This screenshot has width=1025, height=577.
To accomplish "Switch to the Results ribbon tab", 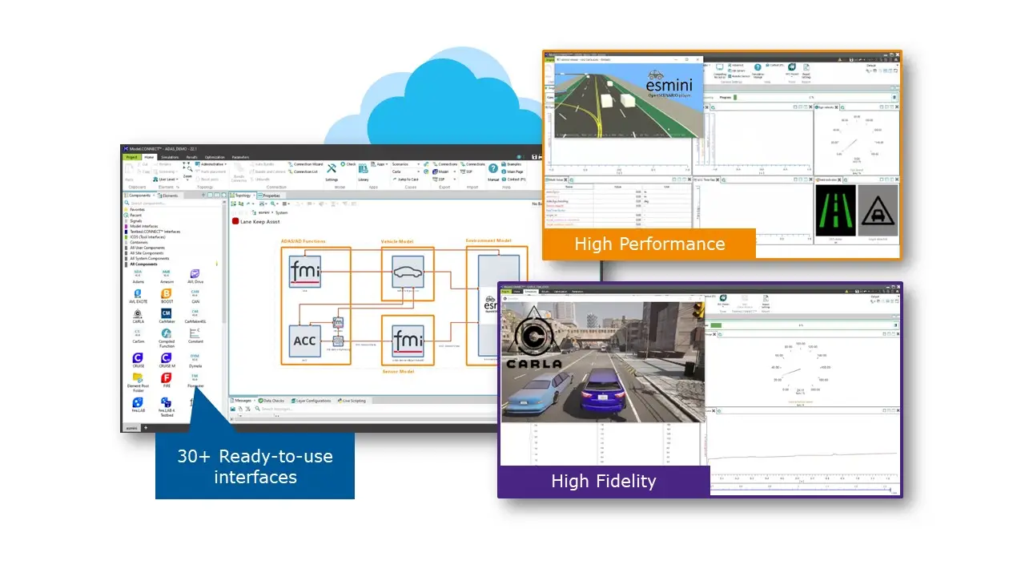I will (x=191, y=157).
